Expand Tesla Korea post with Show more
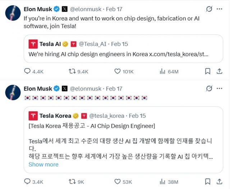The image size is (230, 189). click(x=43, y=165)
